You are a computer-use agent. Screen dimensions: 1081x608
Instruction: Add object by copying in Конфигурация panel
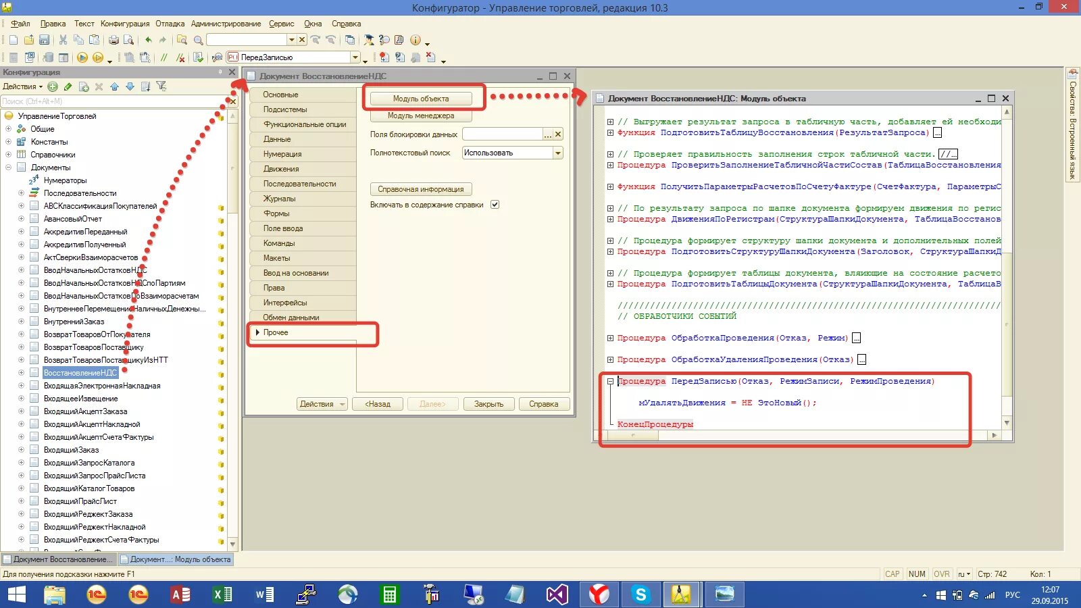[x=84, y=86]
